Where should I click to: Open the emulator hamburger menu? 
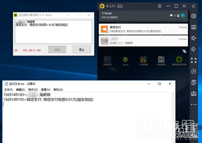pyautogui.click(x=160, y=6)
